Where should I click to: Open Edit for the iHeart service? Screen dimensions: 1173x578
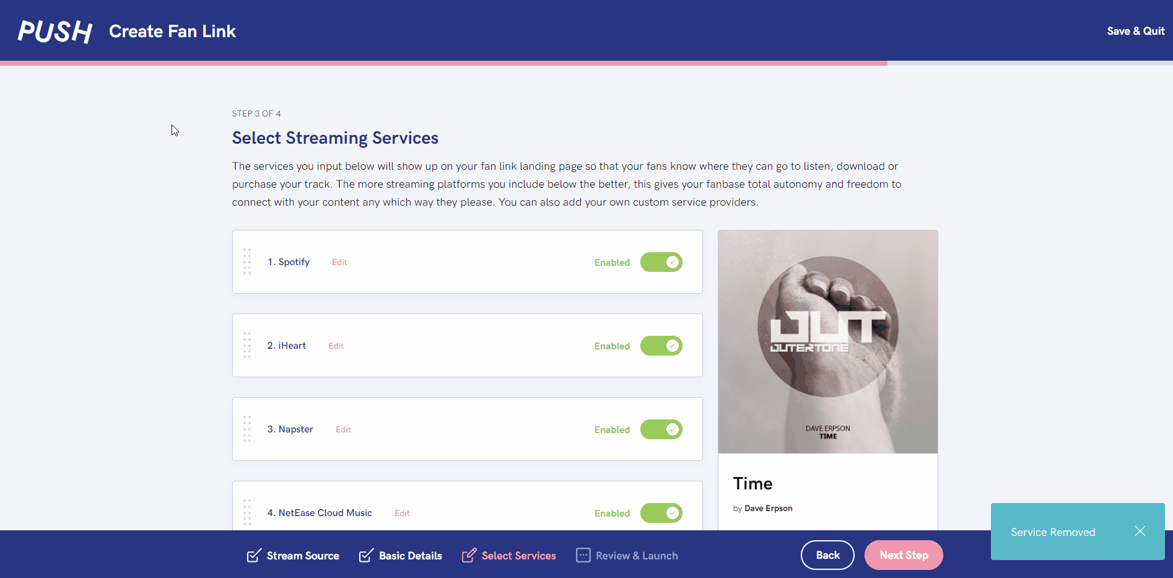(336, 346)
